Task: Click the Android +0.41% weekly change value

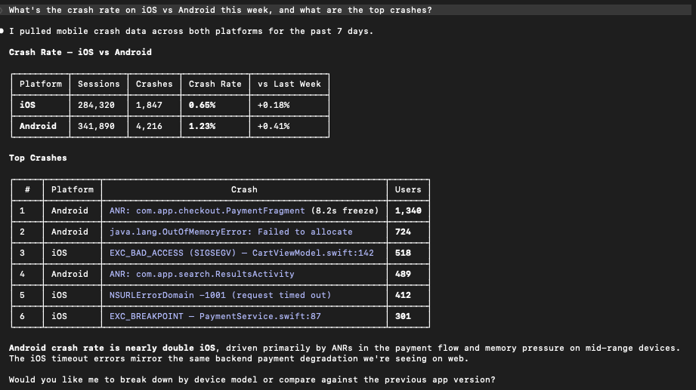Action: (x=274, y=126)
